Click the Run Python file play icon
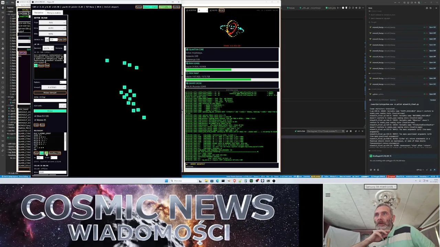440x247 pixels. point(338,8)
